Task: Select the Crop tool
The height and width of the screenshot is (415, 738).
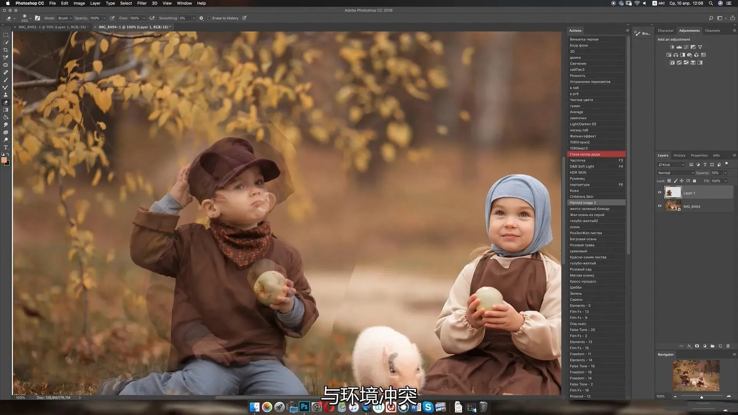Action: point(6,50)
